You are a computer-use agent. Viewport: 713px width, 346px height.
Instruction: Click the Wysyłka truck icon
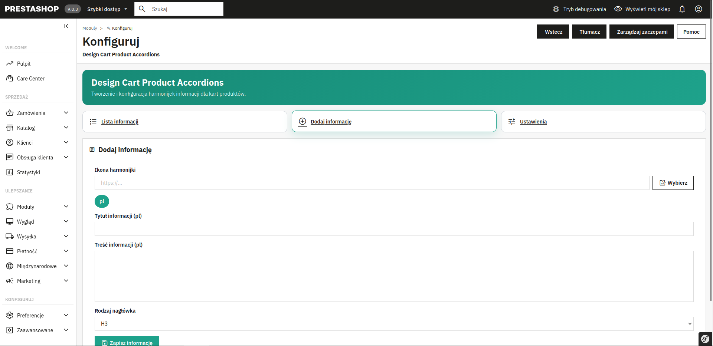click(10, 237)
